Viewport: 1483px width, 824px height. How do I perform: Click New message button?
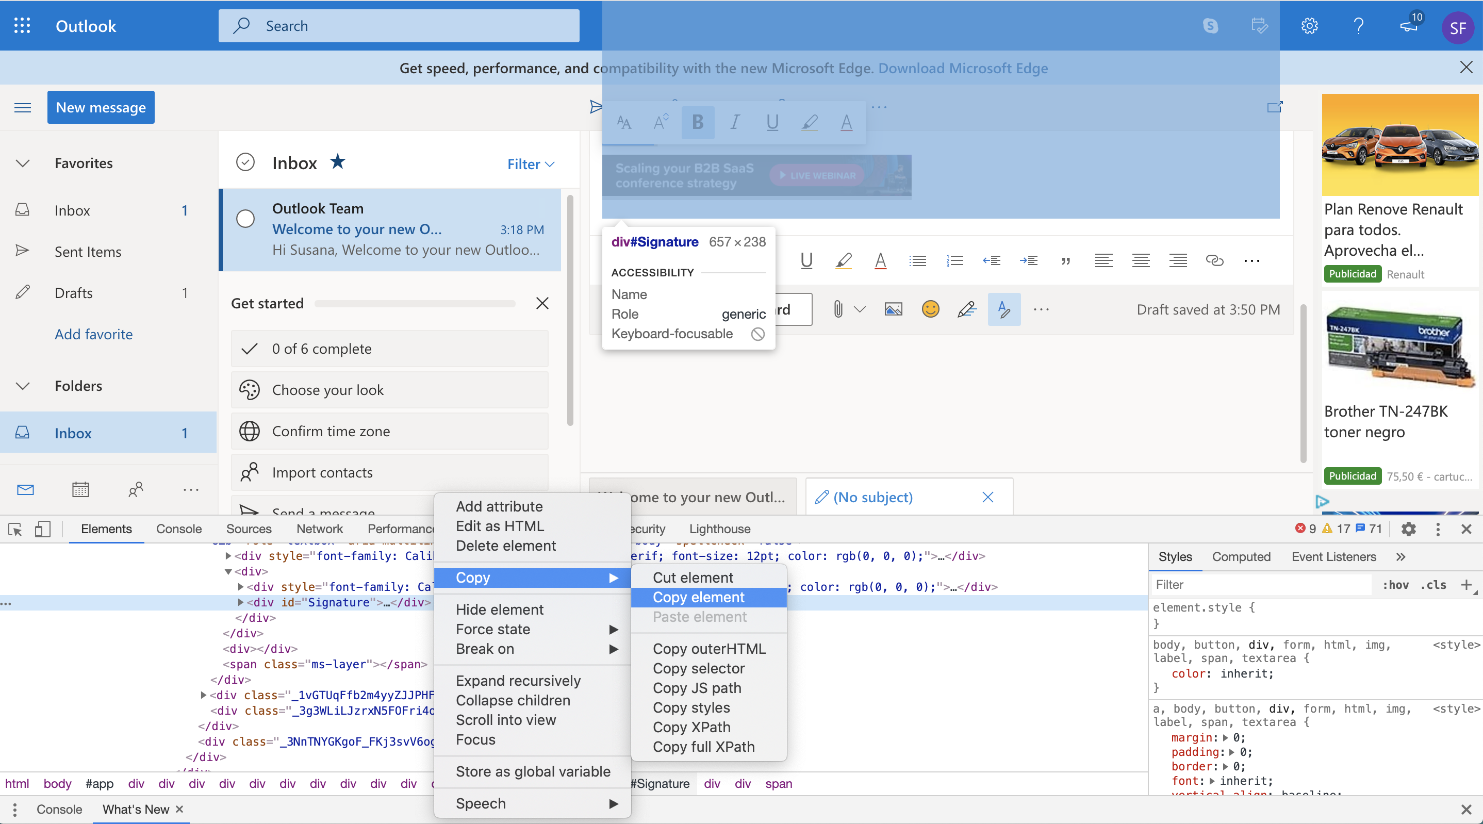coord(101,108)
